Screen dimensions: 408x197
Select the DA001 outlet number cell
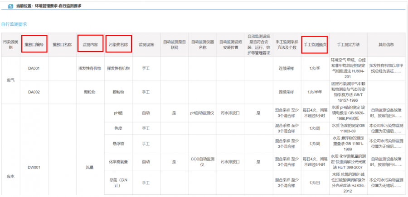coord(34,68)
